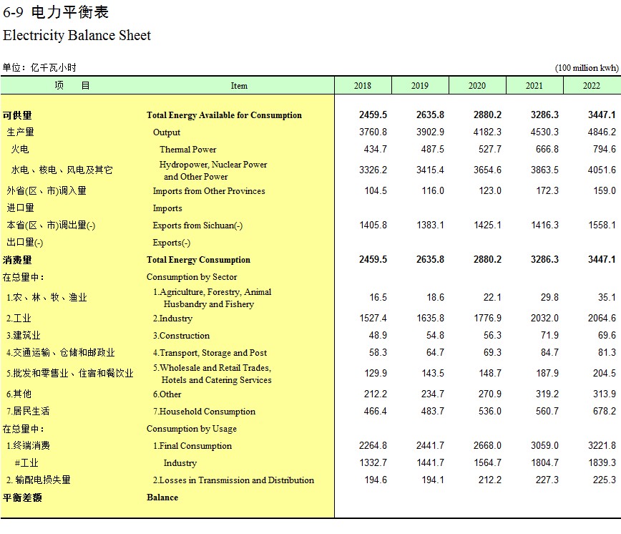The height and width of the screenshot is (534, 621).
Task: Click 'Consumption by Sector' heading
Action: (x=192, y=277)
